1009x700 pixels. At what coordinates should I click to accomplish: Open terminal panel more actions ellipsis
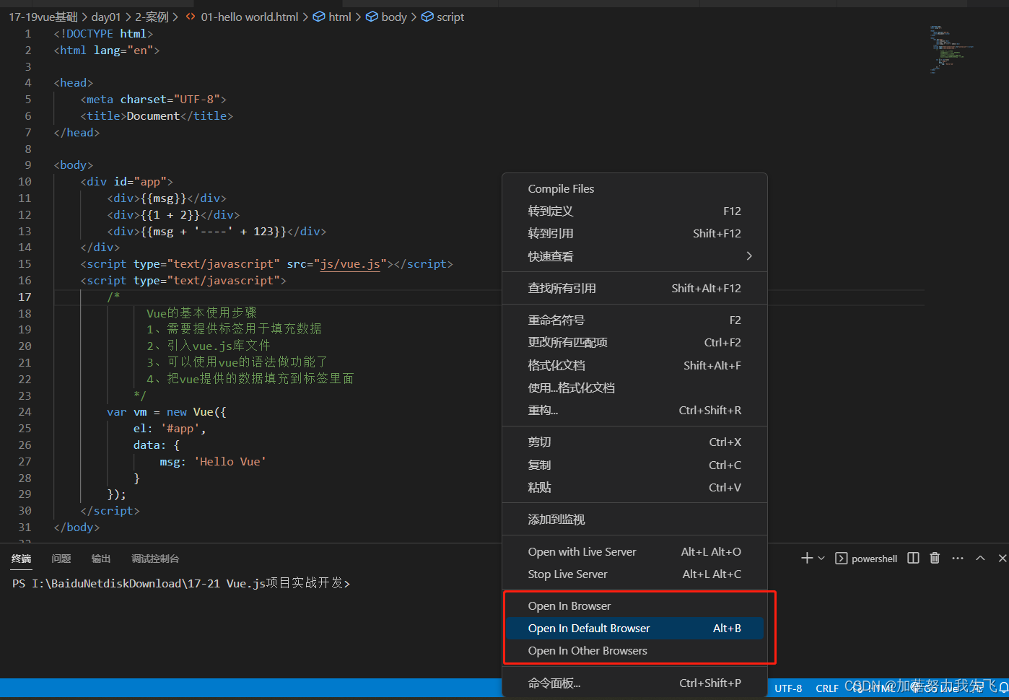click(958, 558)
